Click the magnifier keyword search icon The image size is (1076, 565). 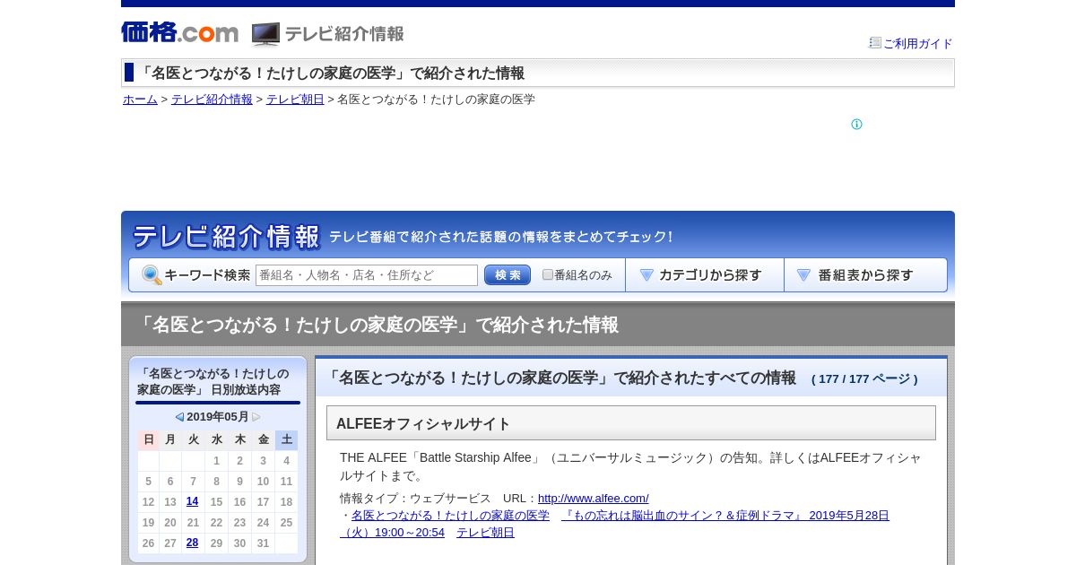pos(152,275)
